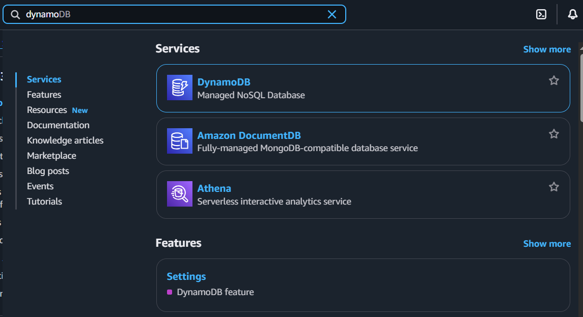
Task: Click 'Serverless interactive analytics service' text
Action: point(274,201)
